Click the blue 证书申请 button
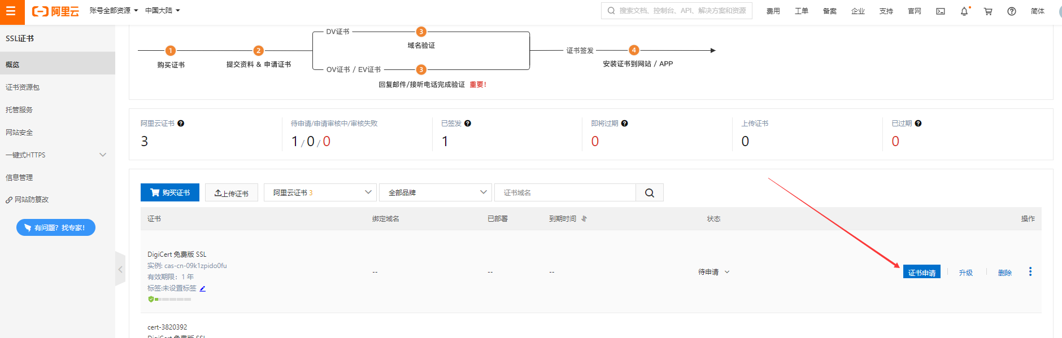Viewport: 1062px width, 338px height. [921, 272]
